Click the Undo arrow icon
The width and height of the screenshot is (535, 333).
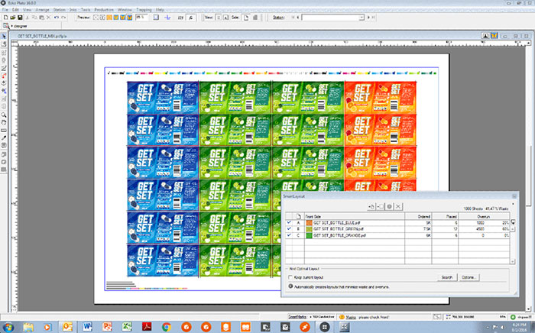tap(57, 18)
